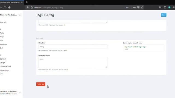Click the 'META DATA' section label

point(40,38)
